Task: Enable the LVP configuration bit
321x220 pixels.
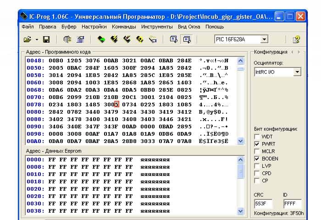Action: [257, 166]
